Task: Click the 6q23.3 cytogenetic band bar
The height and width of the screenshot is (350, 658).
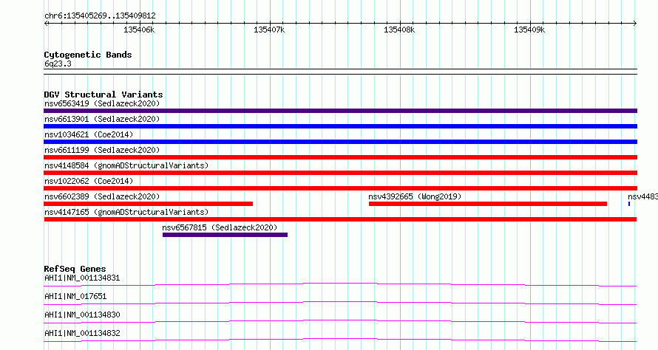Action: [340, 72]
